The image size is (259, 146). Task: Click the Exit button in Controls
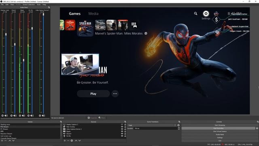pos(220,141)
